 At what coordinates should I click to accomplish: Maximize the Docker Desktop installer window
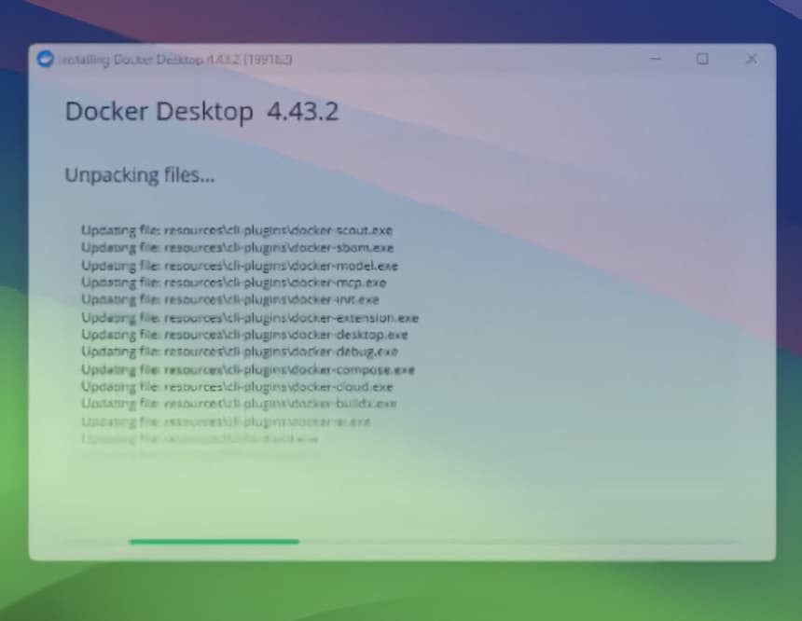(x=703, y=59)
